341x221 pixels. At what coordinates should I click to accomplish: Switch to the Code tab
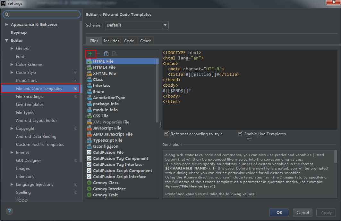(129, 41)
